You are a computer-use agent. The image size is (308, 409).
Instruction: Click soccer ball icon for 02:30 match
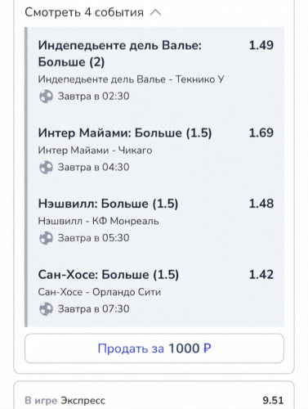(x=46, y=97)
